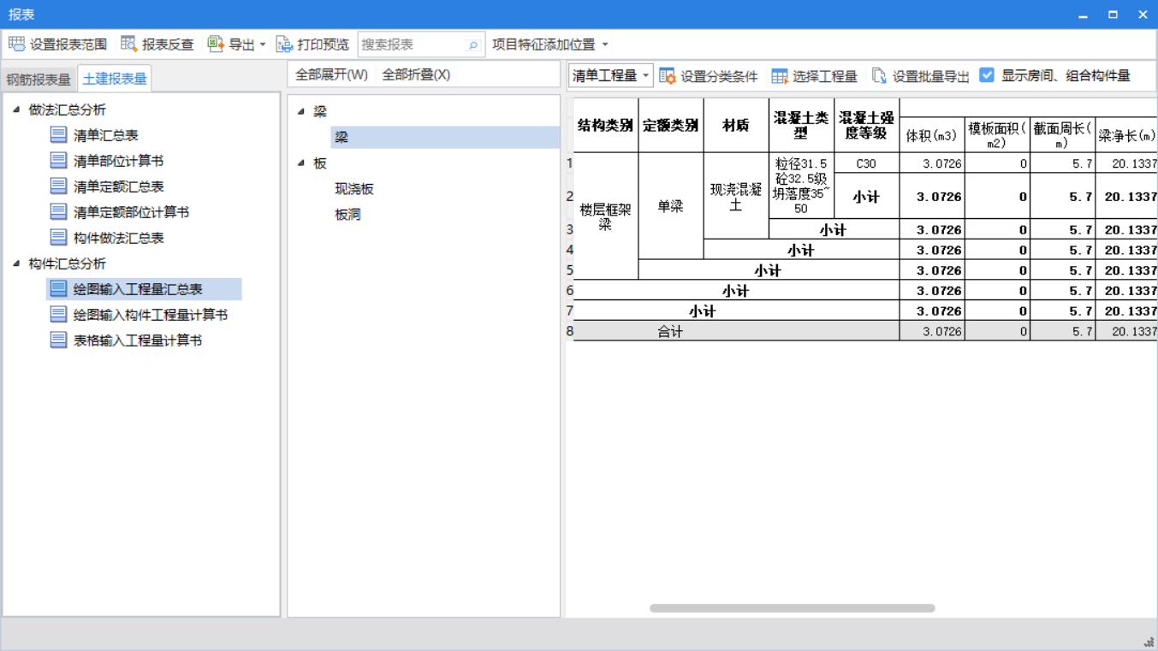Image resolution: width=1158 pixels, height=651 pixels.
Task: Click the 材质 column header
Action: click(735, 125)
